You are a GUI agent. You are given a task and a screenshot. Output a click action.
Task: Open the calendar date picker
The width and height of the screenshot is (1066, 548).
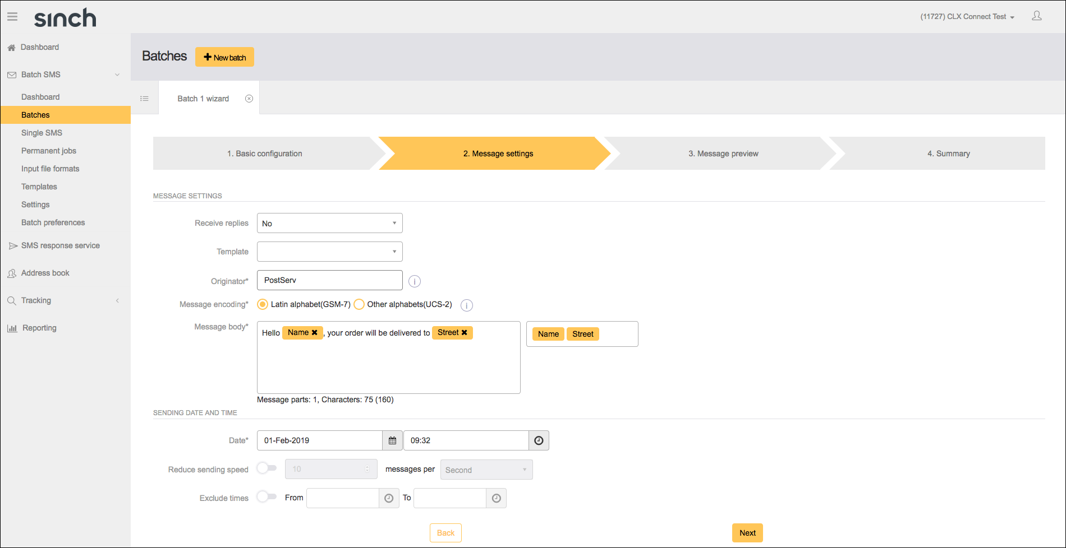click(x=392, y=440)
